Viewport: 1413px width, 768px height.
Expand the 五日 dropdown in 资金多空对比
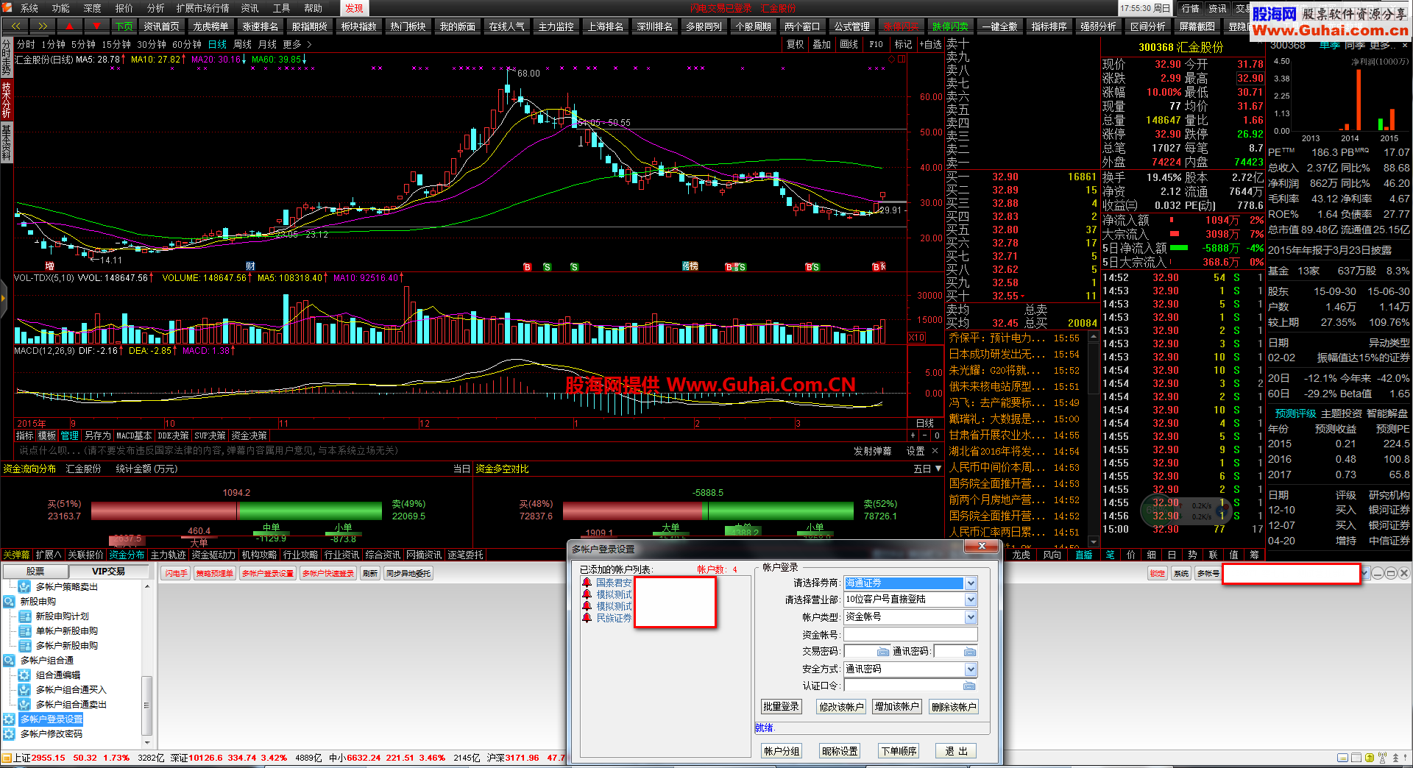pos(938,469)
